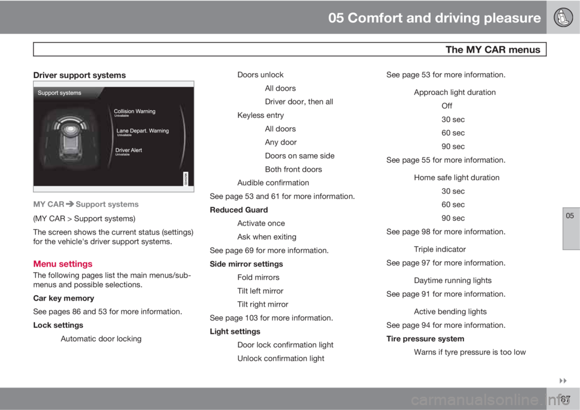Click 'Off' under Approach light duration
The width and height of the screenshot is (580, 410).
(447, 106)
